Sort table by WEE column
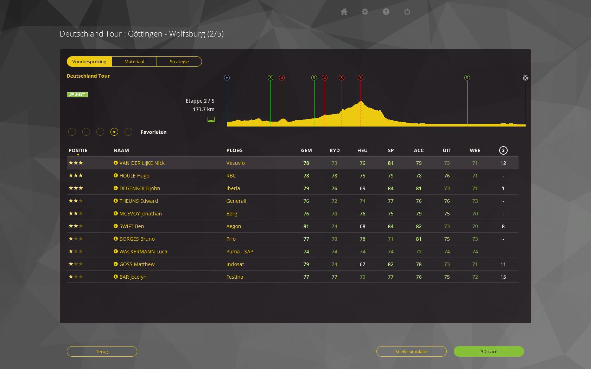The height and width of the screenshot is (369, 591). click(475, 150)
